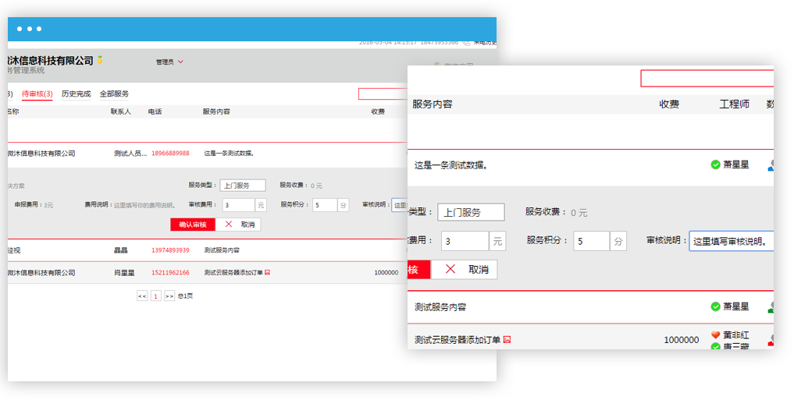Click the green check icon beside 萧星星 in first row
The height and width of the screenshot is (400, 794).
tap(715, 165)
